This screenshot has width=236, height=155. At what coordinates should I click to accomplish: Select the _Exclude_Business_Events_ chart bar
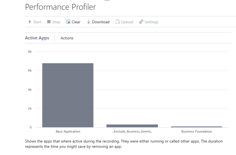tap(132, 126)
